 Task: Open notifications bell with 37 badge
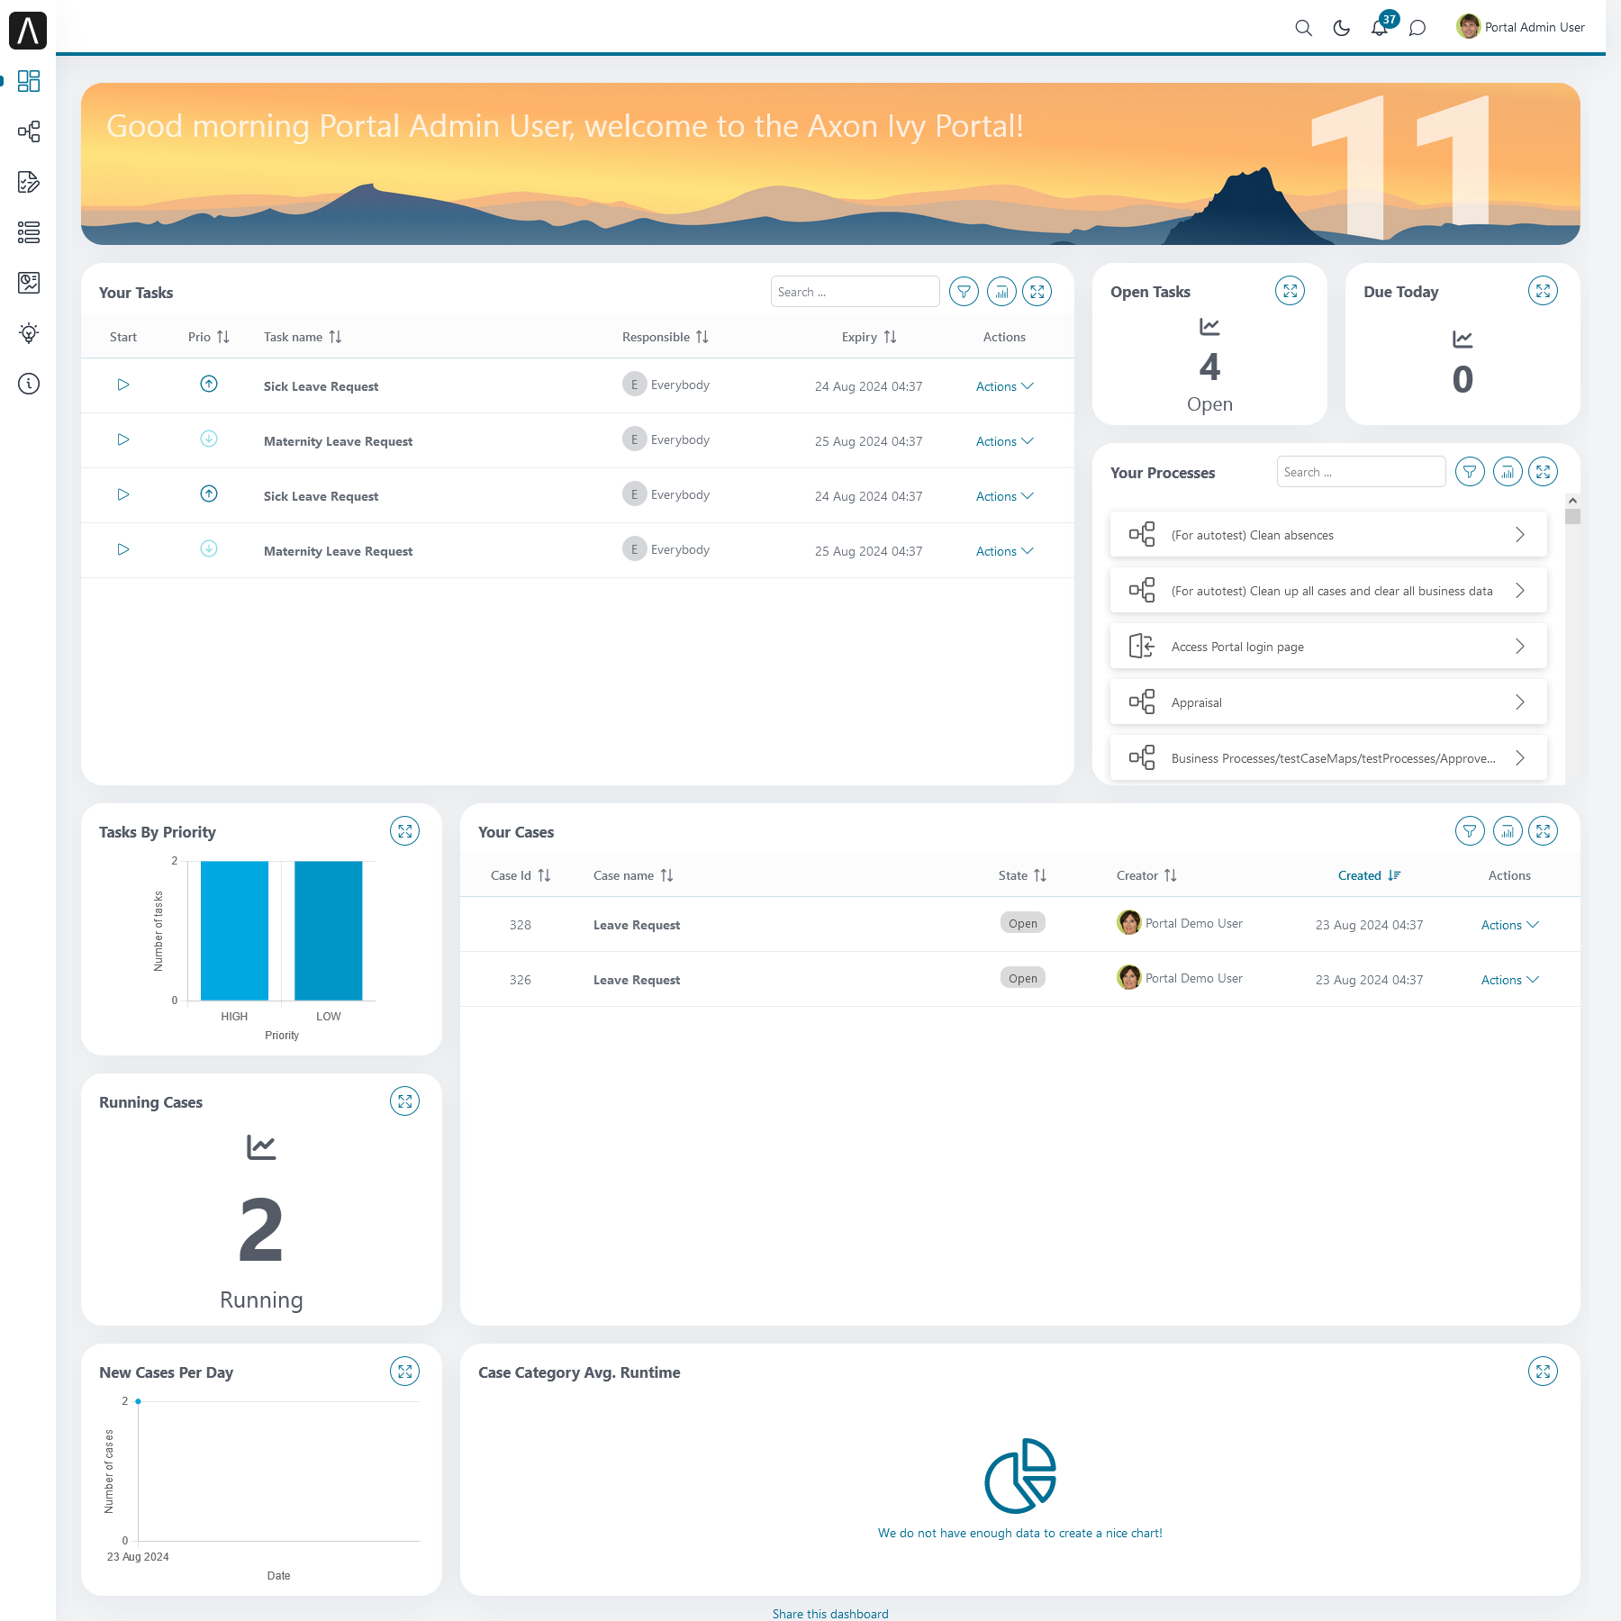(1381, 26)
